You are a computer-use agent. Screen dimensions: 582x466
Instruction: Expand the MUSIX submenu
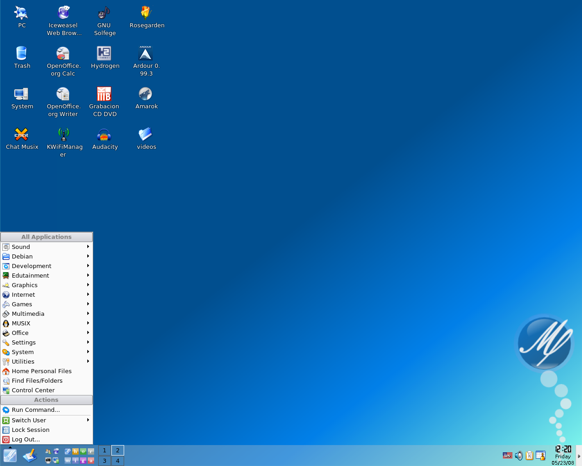[46, 323]
